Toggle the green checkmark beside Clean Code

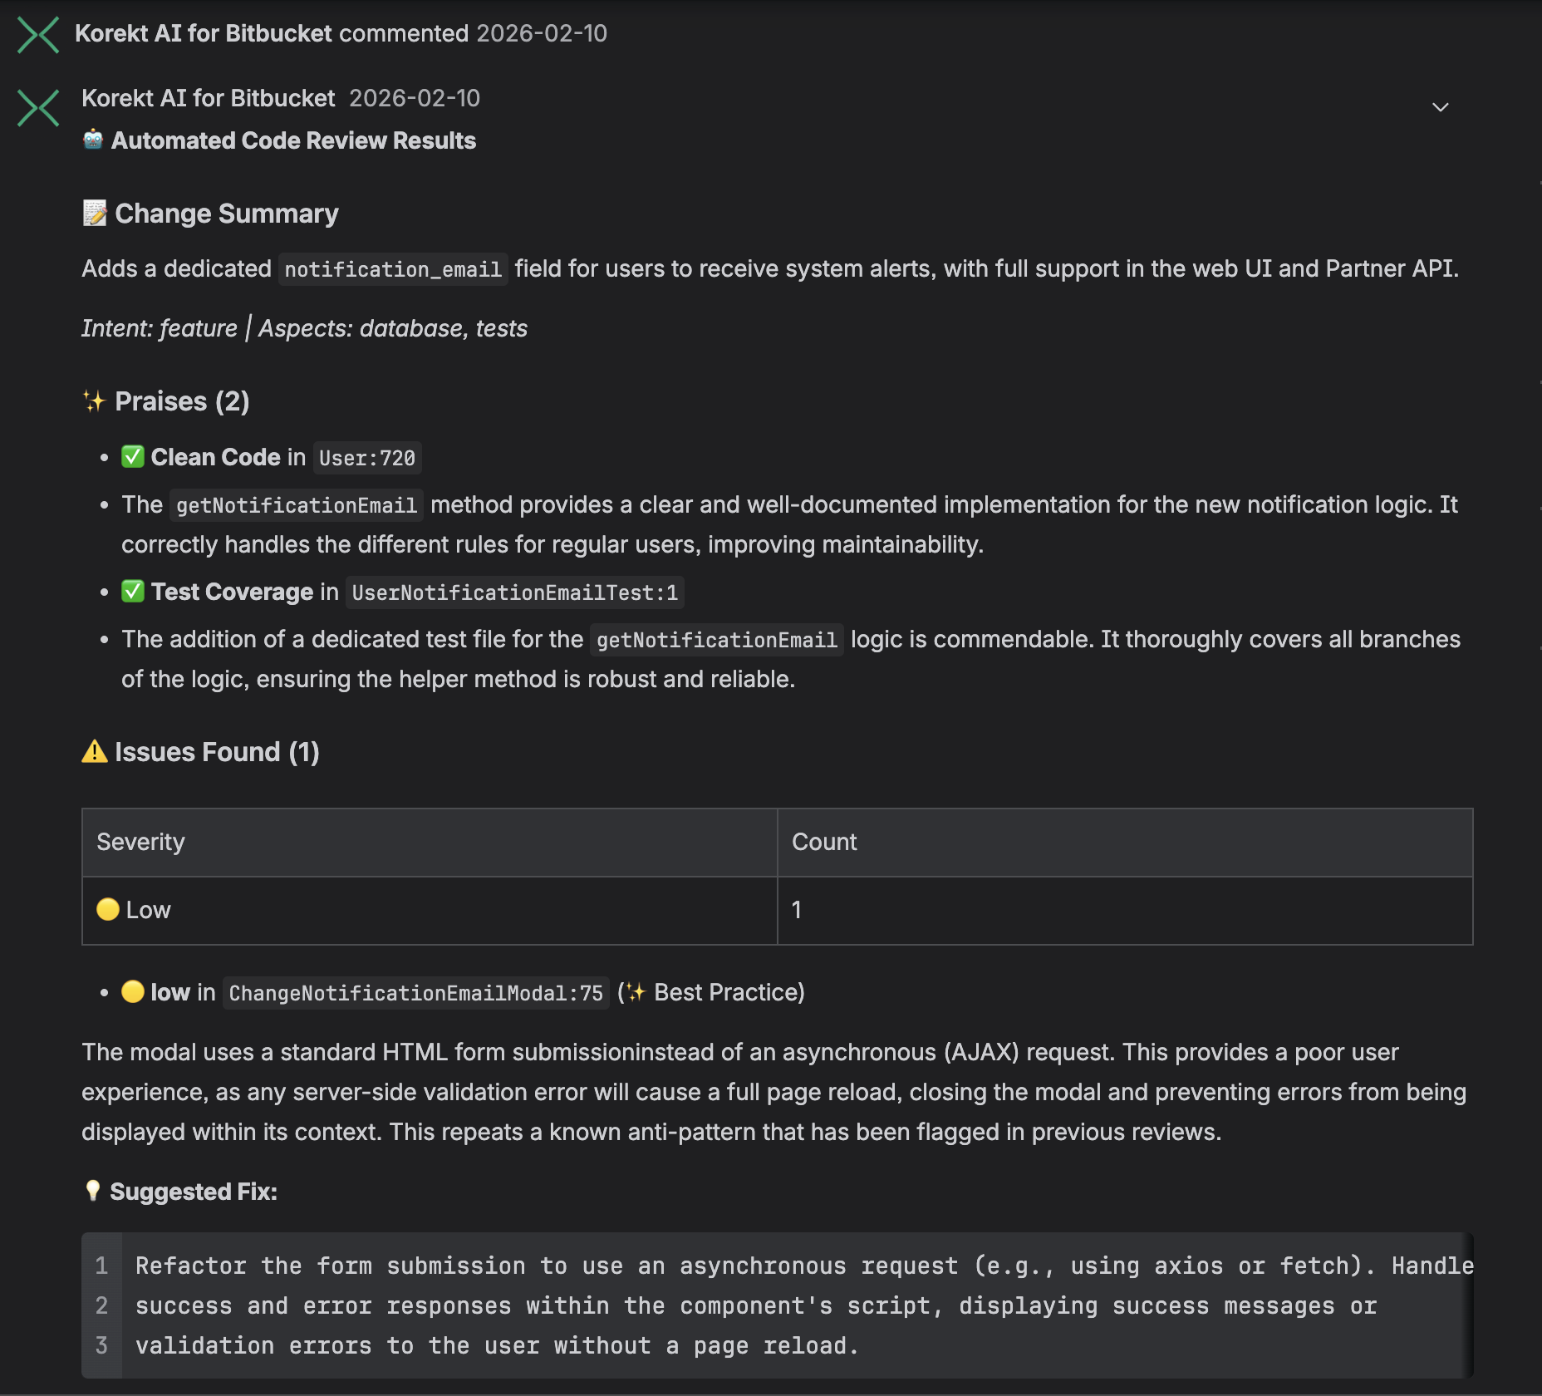pos(131,456)
